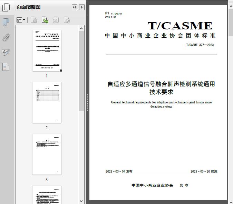
Task: Click document view scroll up arrow
Action: click(231, 7)
